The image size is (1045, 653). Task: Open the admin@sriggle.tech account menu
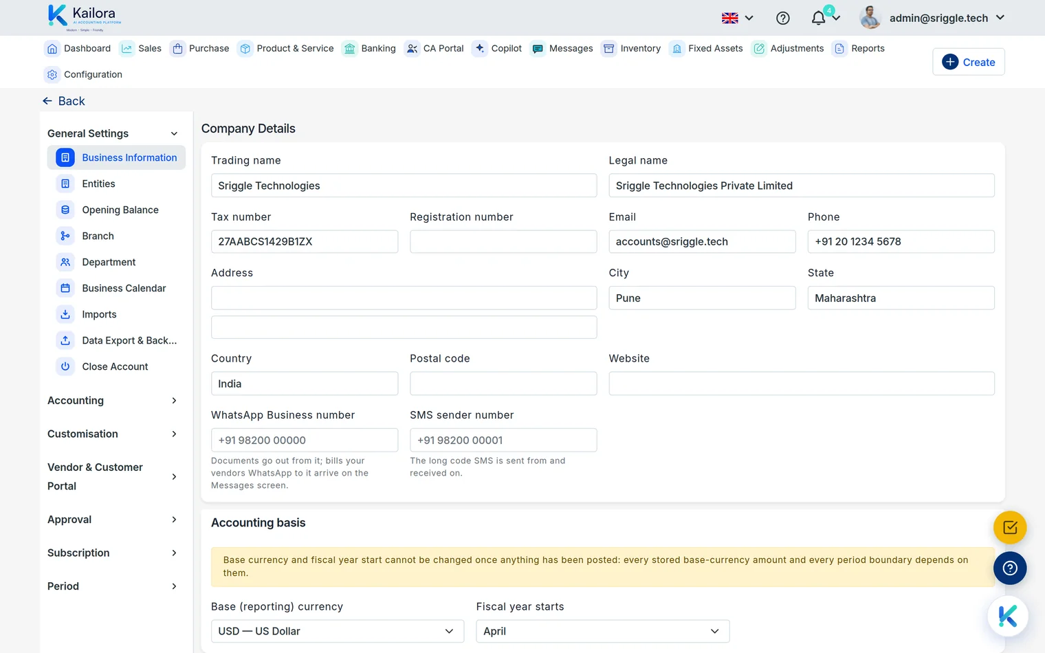pyautogui.click(x=947, y=19)
